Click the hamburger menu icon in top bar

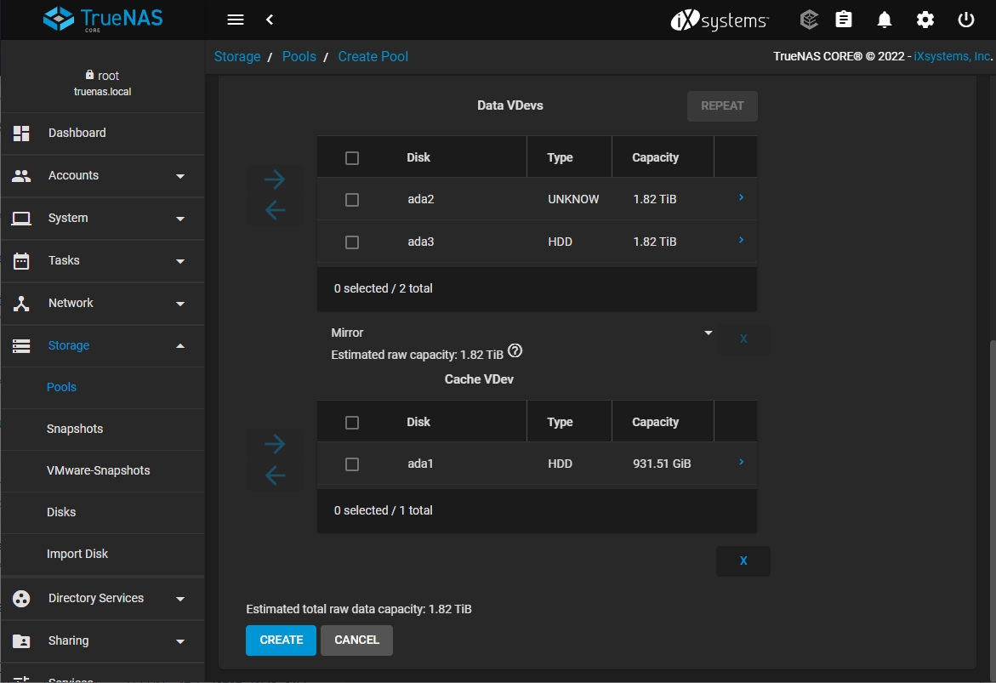pyautogui.click(x=236, y=20)
